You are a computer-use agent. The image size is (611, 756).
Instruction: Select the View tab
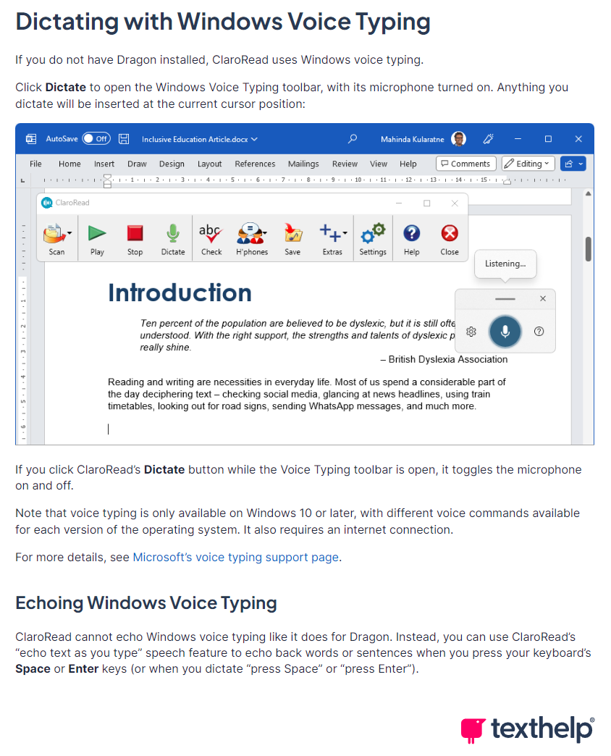379,164
